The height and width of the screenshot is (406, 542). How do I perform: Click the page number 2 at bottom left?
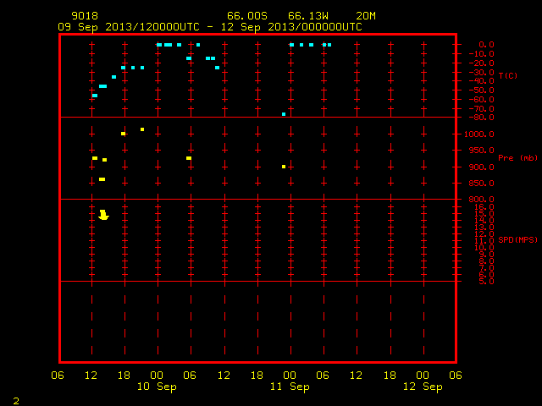point(16,401)
